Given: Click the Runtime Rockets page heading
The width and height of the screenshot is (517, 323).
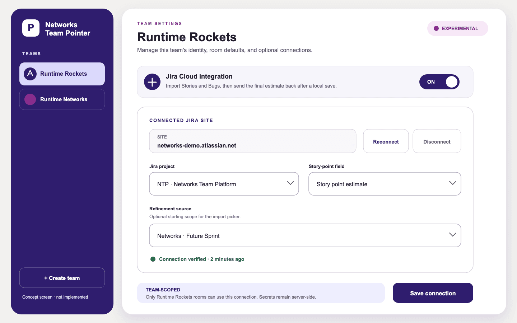Looking at the screenshot, I should tap(187, 37).
